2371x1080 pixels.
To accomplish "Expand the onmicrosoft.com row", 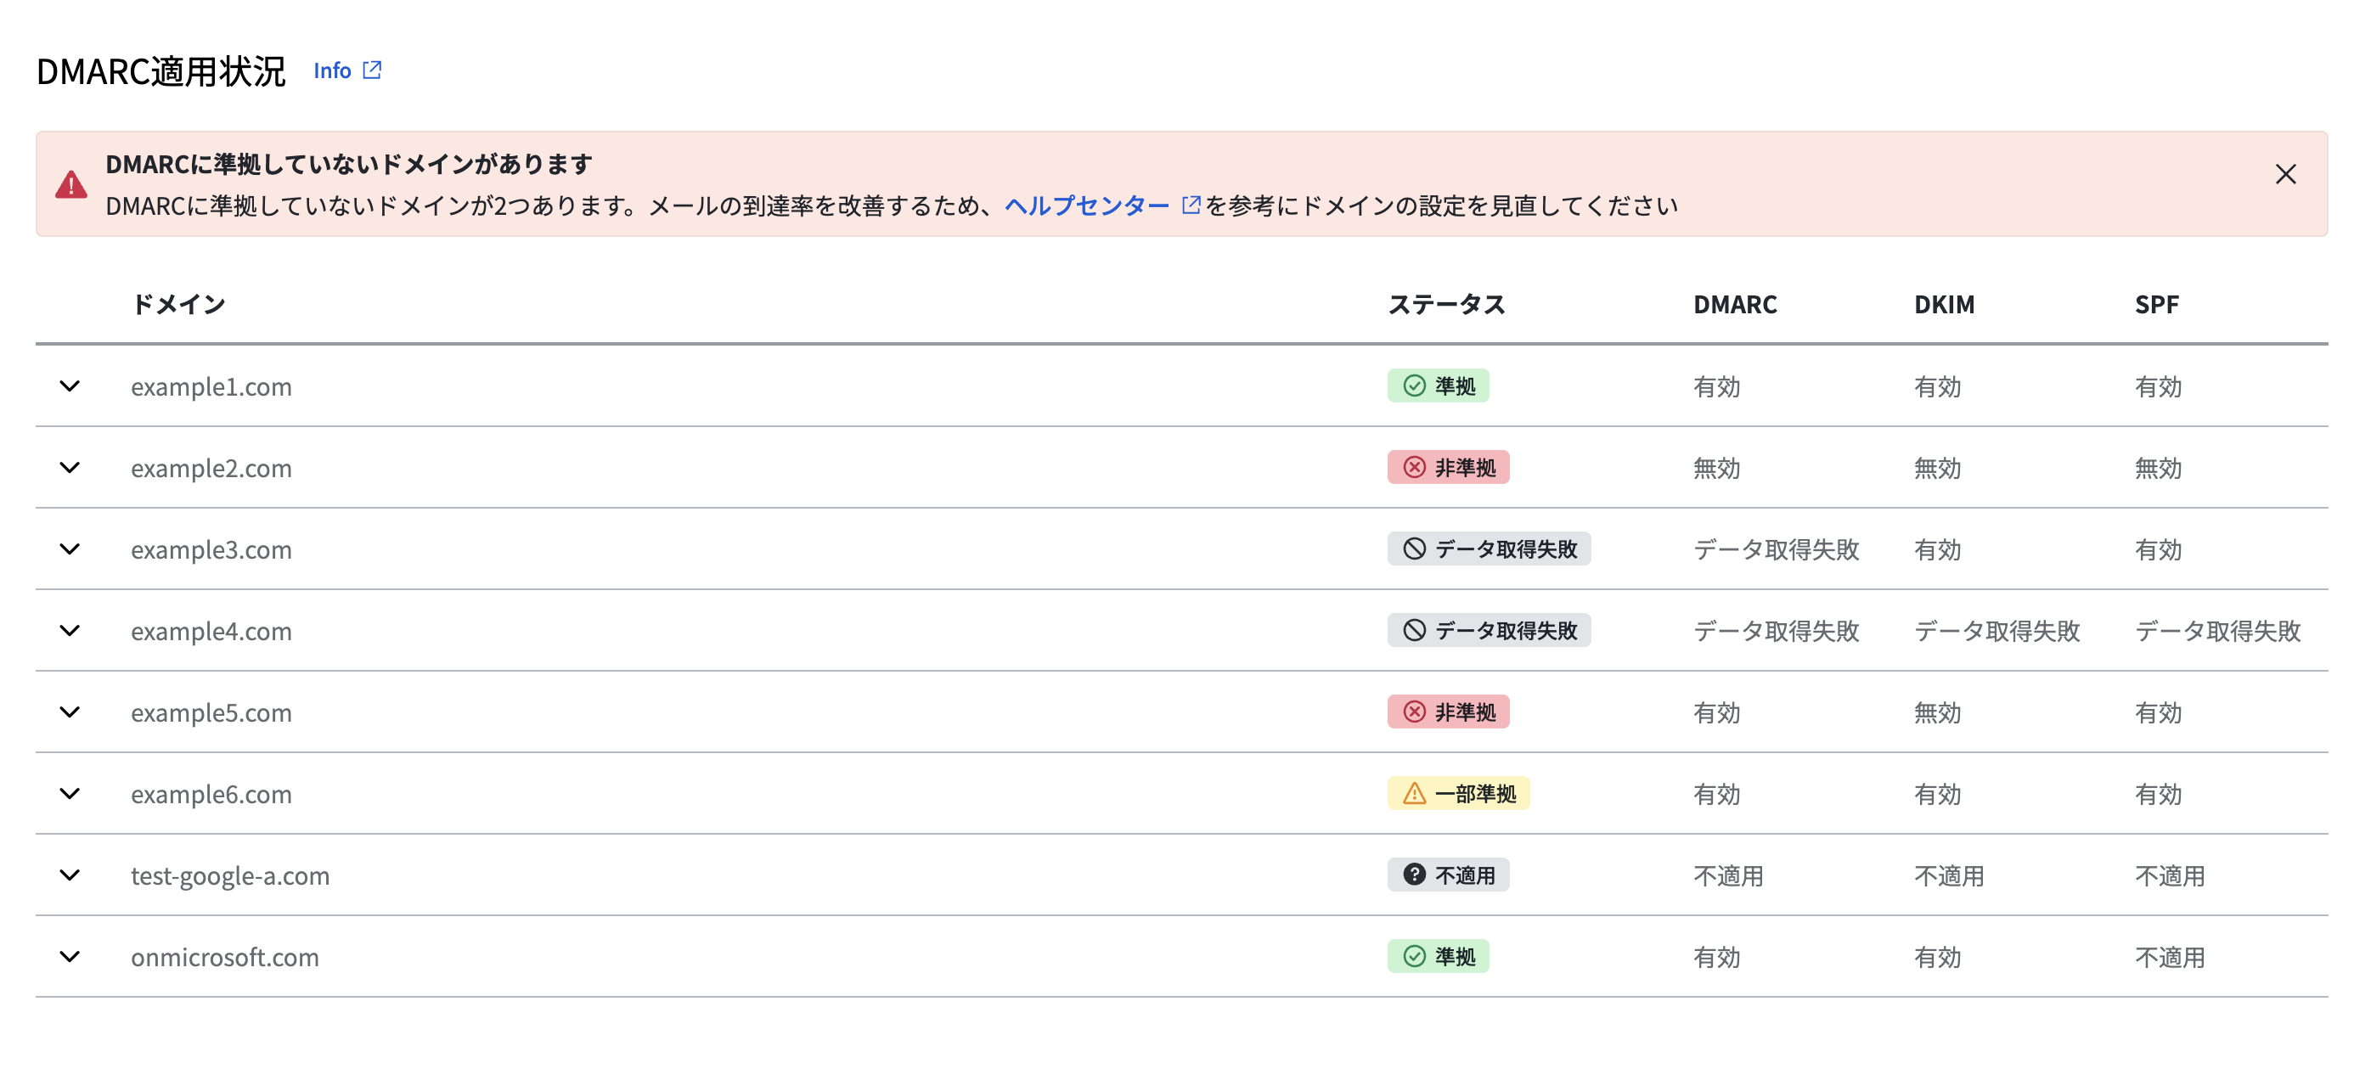I will click(x=70, y=957).
